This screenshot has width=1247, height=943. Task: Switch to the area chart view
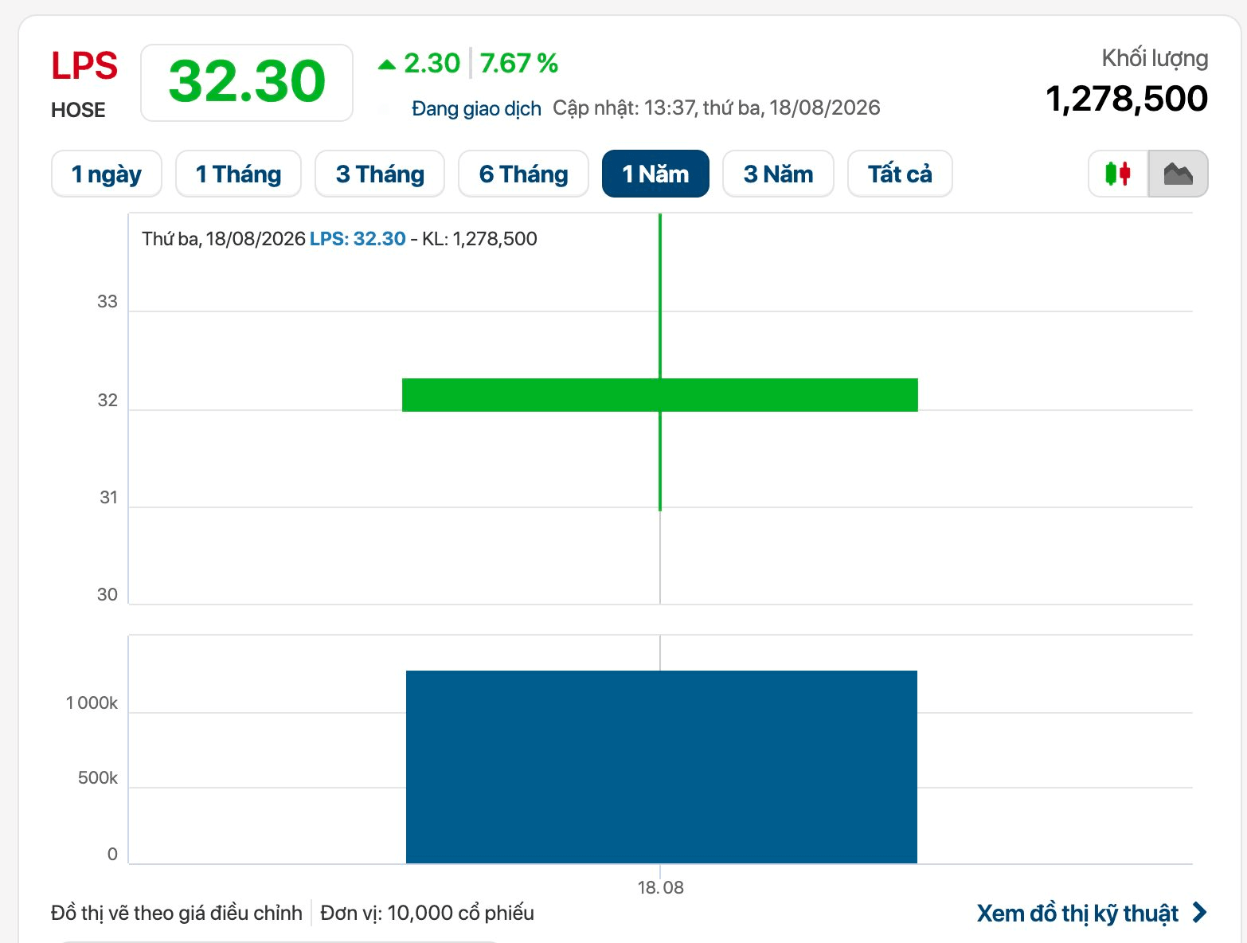click(x=1179, y=174)
